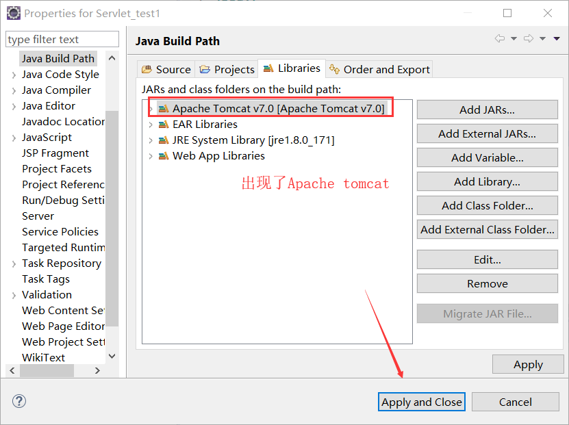Click the Eclipse icon in title bar
This screenshot has width=569, height=425.
[x=14, y=13]
